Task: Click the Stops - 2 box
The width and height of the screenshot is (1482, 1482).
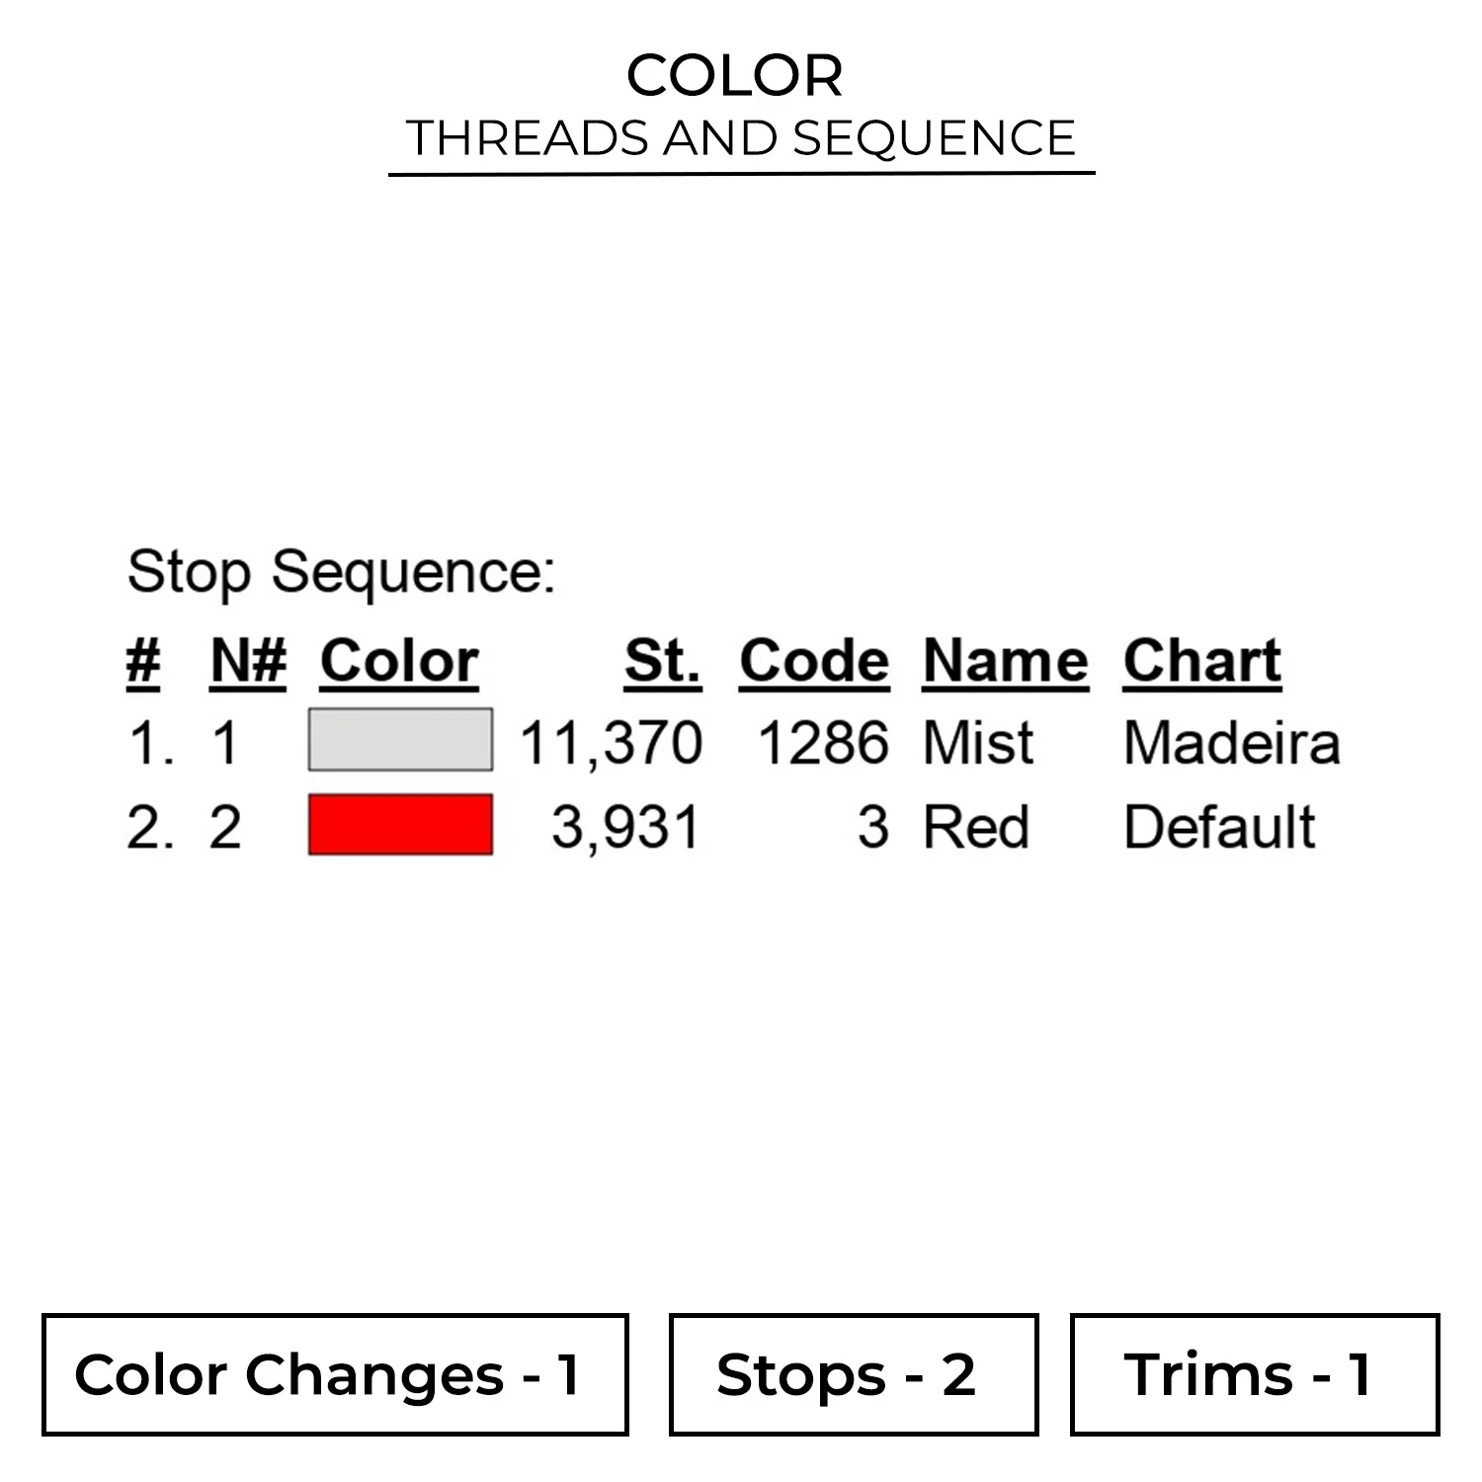Action: tap(854, 1374)
